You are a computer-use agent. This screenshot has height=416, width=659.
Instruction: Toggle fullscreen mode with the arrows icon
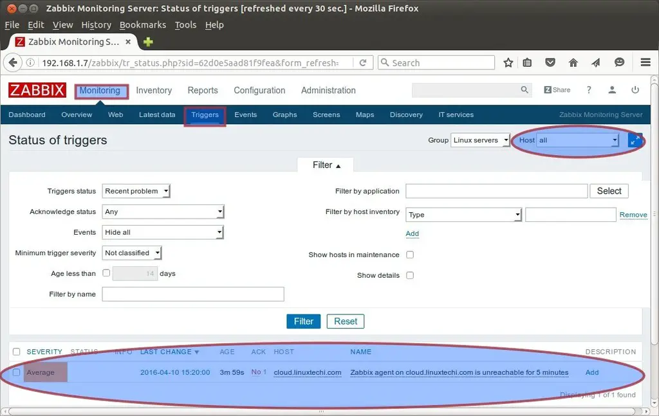635,140
